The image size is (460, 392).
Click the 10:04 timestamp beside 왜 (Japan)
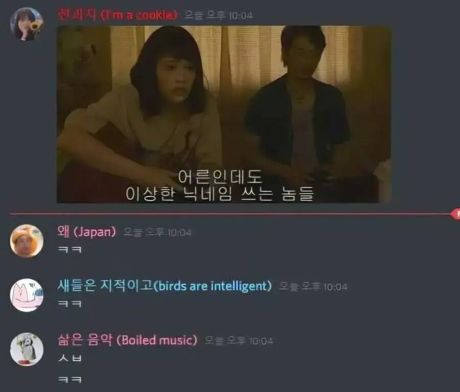coord(157,233)
